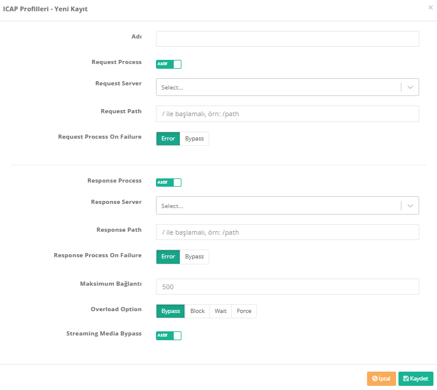The image size is (437, 390).
Task: Toggle the Response Process switch
Action: 168,183
